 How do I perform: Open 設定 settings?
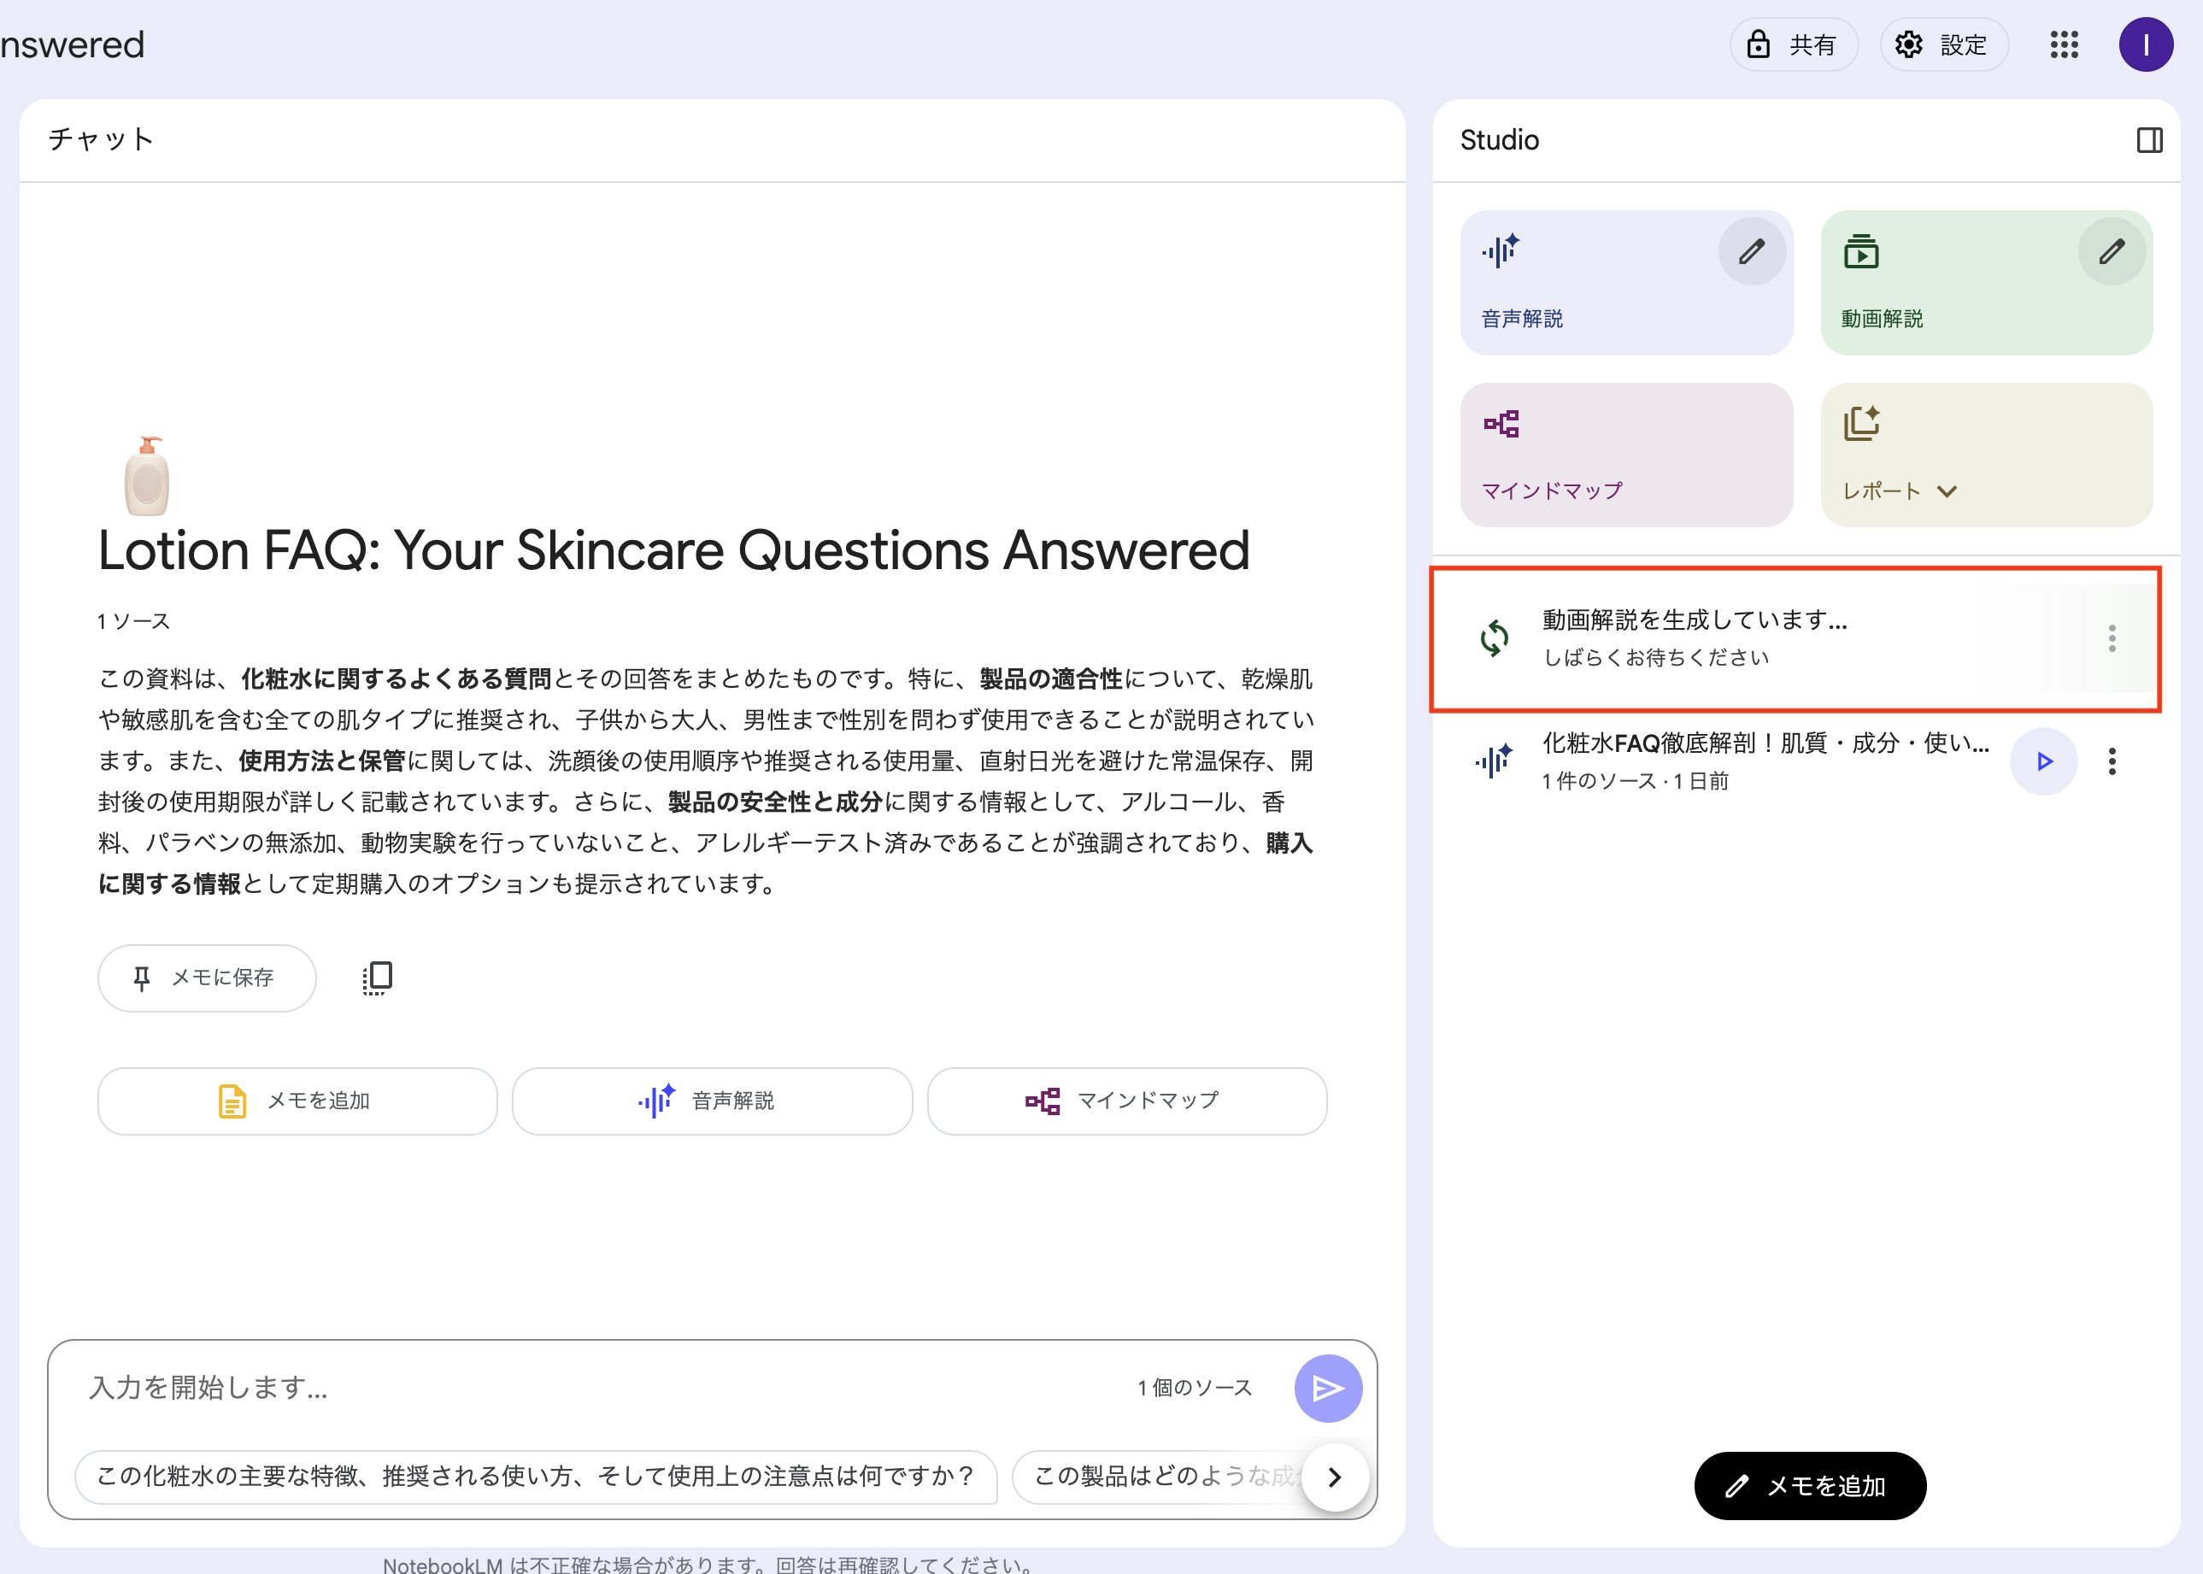pyautogui.click(x=1943, y=44)
